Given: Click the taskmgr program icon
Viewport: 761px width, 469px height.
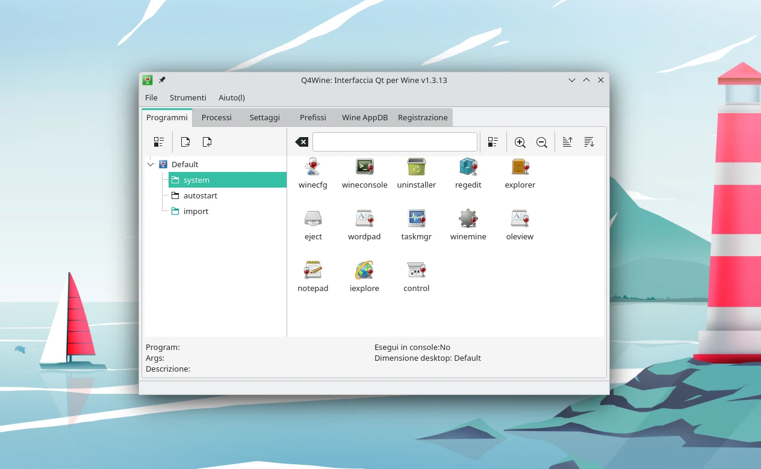Looking at the screenshot, I should 416,219.
